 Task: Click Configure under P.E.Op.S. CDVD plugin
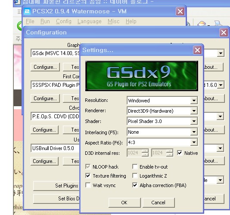(x=44, y=130)
